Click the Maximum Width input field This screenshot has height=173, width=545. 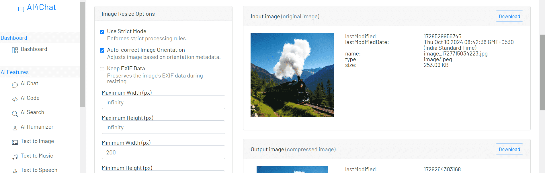pyautogui.click(x=163, y=102)
